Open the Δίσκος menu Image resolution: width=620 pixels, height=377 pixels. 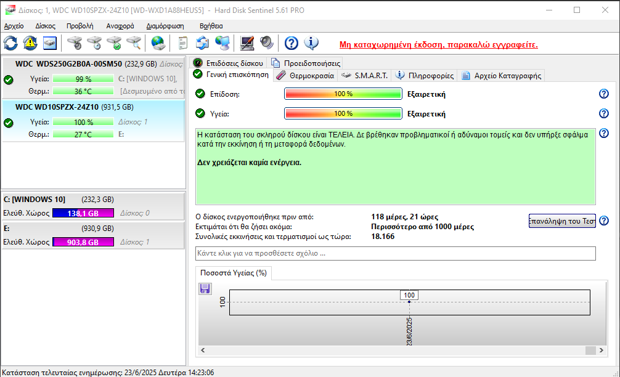tap(45, 26)
